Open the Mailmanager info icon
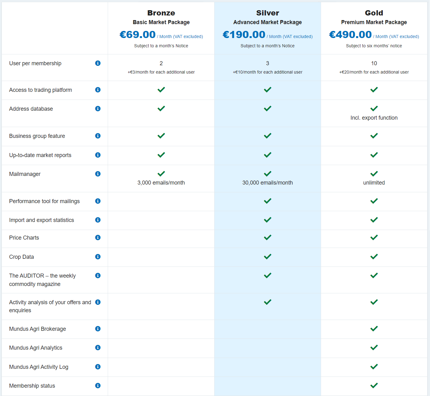The height and width of the screenshot is (396, 430). coord(98,174)
